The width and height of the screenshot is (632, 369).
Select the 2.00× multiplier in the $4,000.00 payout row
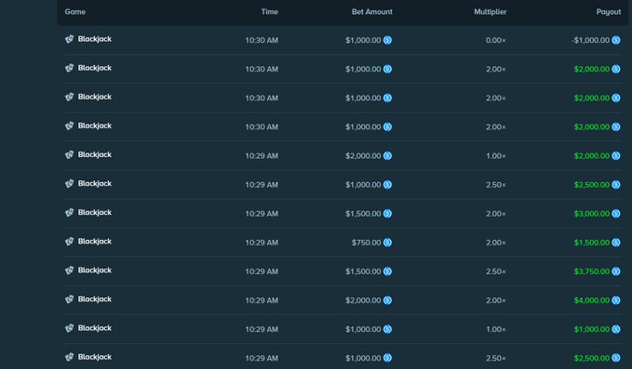point(496,300)
